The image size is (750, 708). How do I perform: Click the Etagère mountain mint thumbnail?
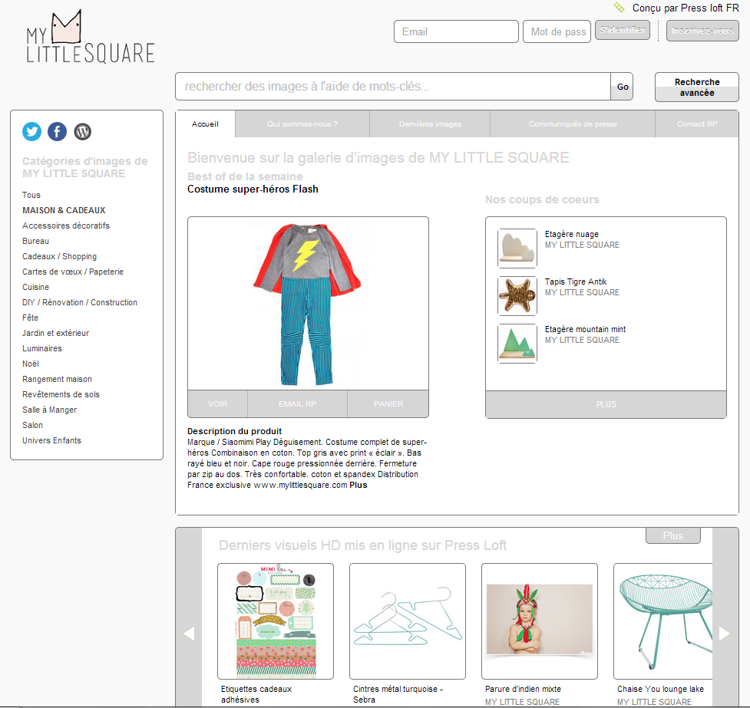pyautogui.click(x=517, y=343)
